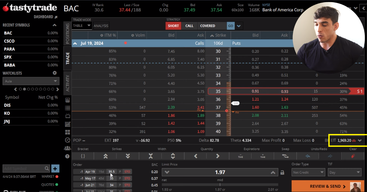Collapse the Jul 19, 2024 expiration row
Image resolution: width=367 pixels, height=192 pixels.
[75, 43]
